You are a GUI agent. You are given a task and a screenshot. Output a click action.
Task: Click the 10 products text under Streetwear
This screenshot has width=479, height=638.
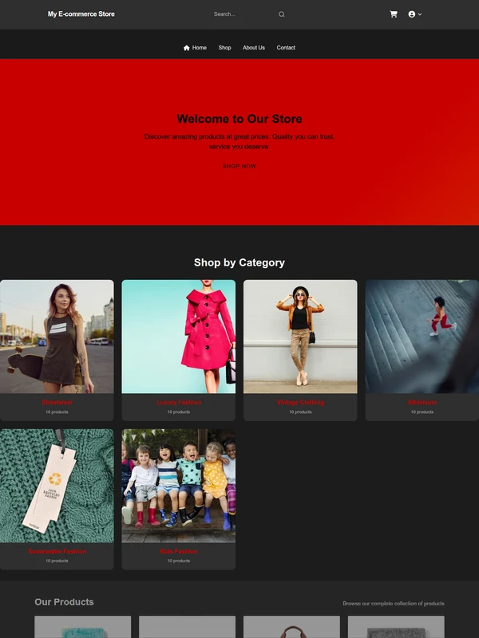pyautogui.click(x=57, y=412)
